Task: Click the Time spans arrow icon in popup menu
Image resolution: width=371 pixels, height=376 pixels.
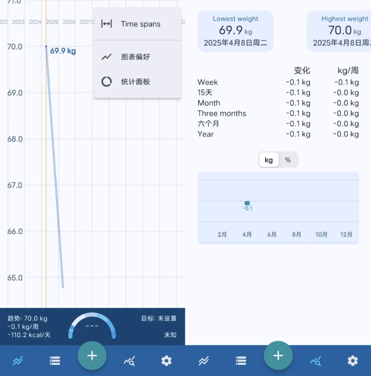Action: click(x=107, y=24)
